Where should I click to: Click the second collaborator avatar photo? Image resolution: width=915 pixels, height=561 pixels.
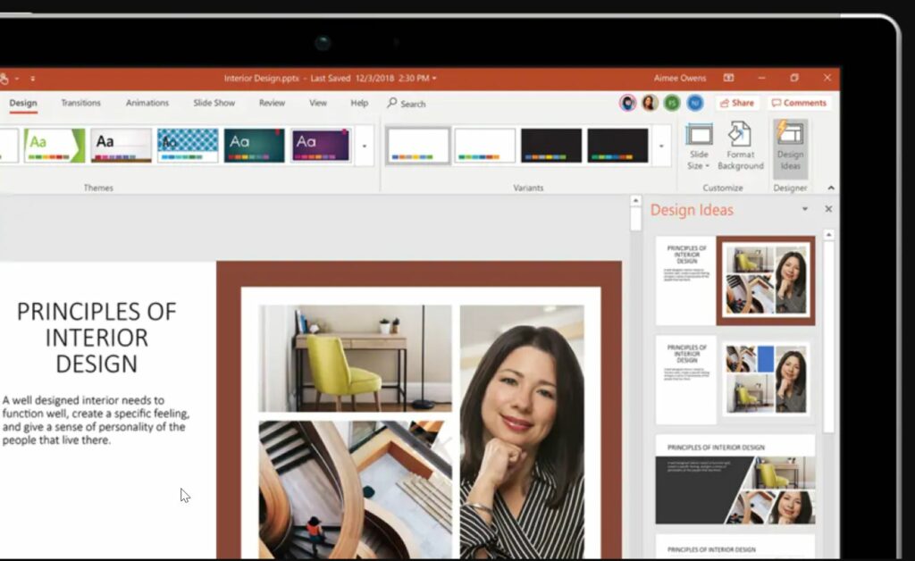click(650, 104)
